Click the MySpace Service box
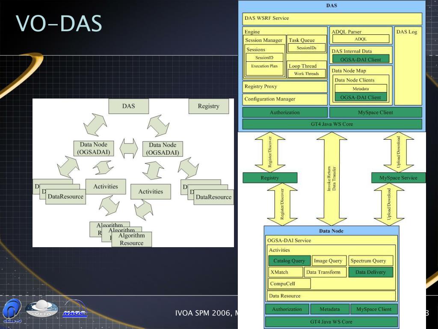438x329 pixels. pos(398,178)
